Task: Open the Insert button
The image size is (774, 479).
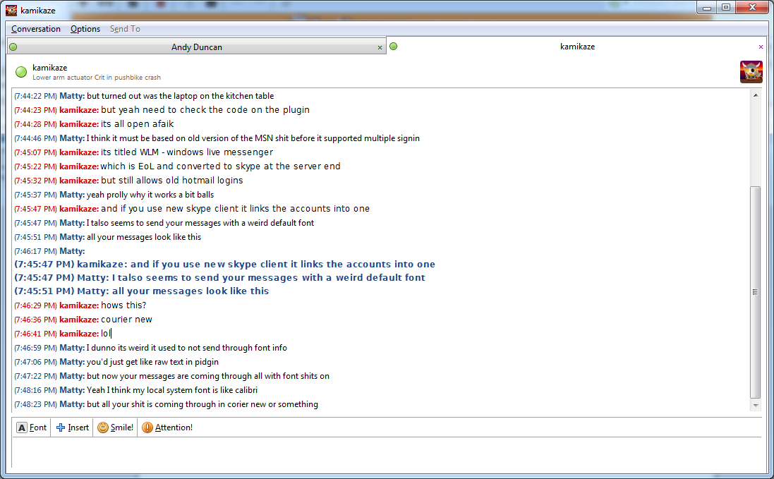Action: [x=72, y=428]
